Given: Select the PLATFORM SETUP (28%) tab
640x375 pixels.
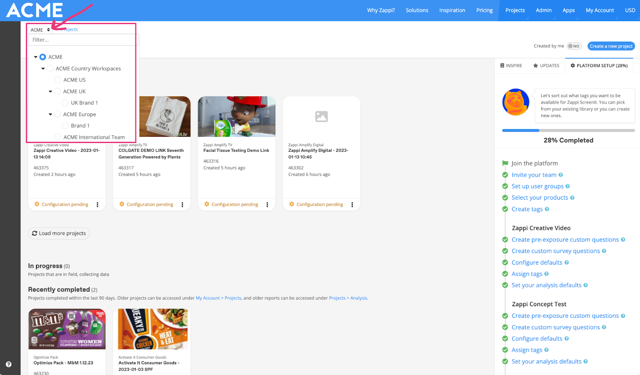Looking at the screenshot, I should pos(599,66).
